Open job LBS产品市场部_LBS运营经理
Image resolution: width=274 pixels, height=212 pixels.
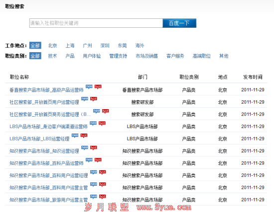(x=39, y=139)
